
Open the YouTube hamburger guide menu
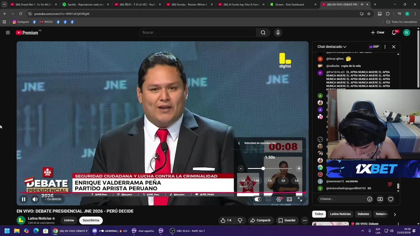(8, 32)
